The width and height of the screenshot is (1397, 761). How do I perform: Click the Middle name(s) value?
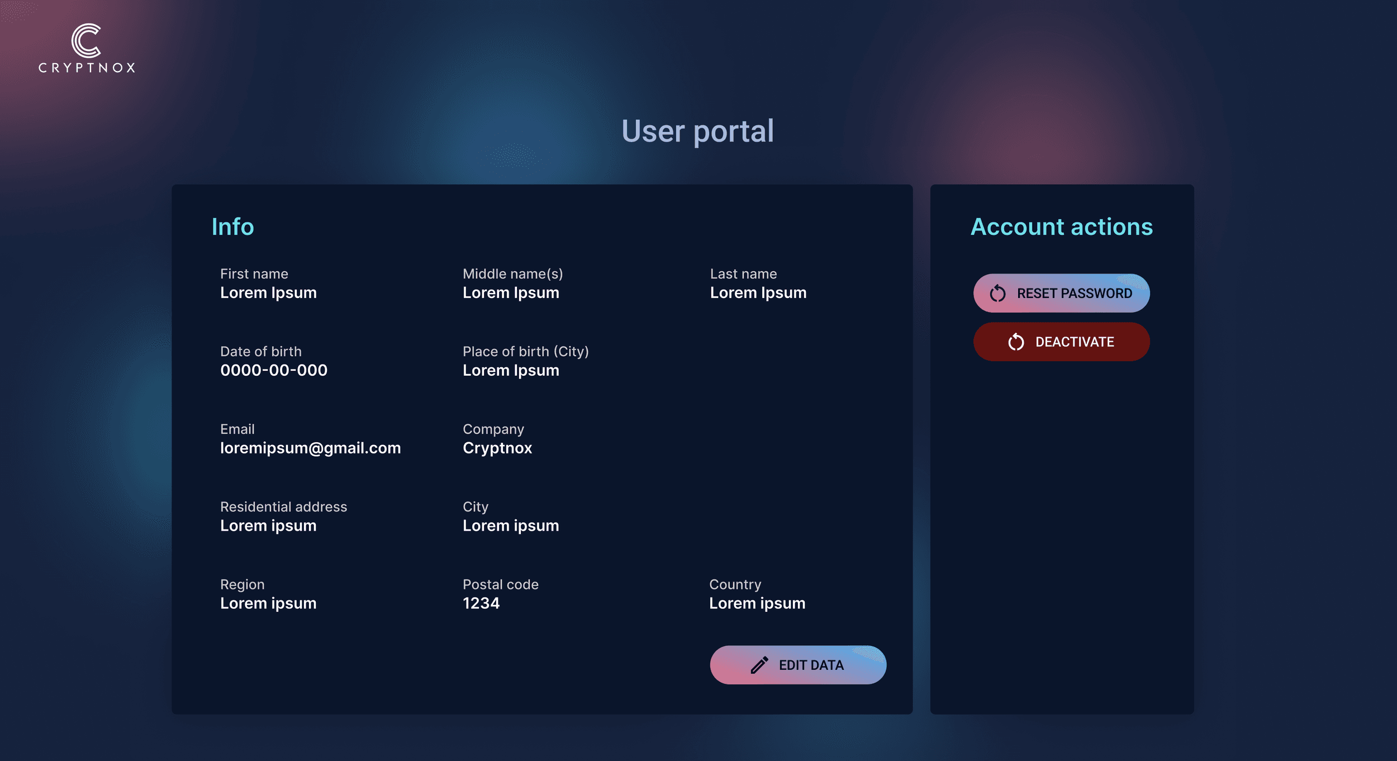pos(511,292)
